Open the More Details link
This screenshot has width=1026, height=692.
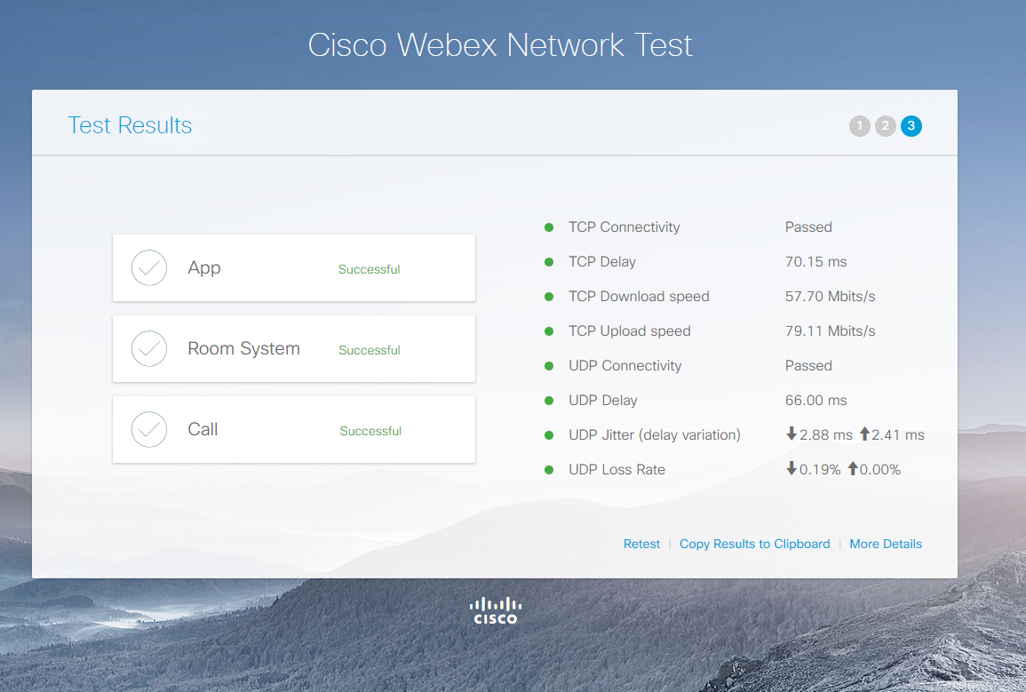(886, 545)
